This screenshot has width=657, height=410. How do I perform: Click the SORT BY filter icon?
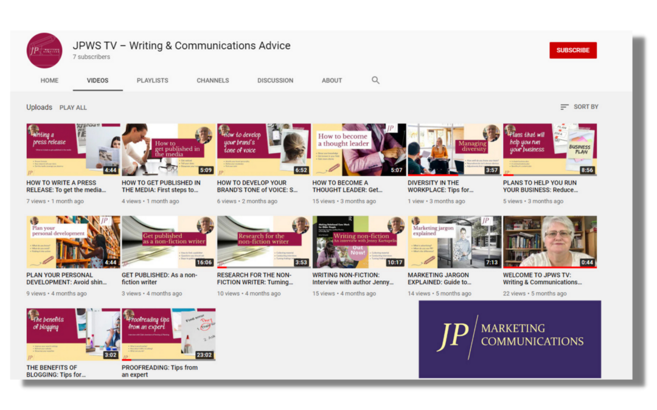pos(563,106)
